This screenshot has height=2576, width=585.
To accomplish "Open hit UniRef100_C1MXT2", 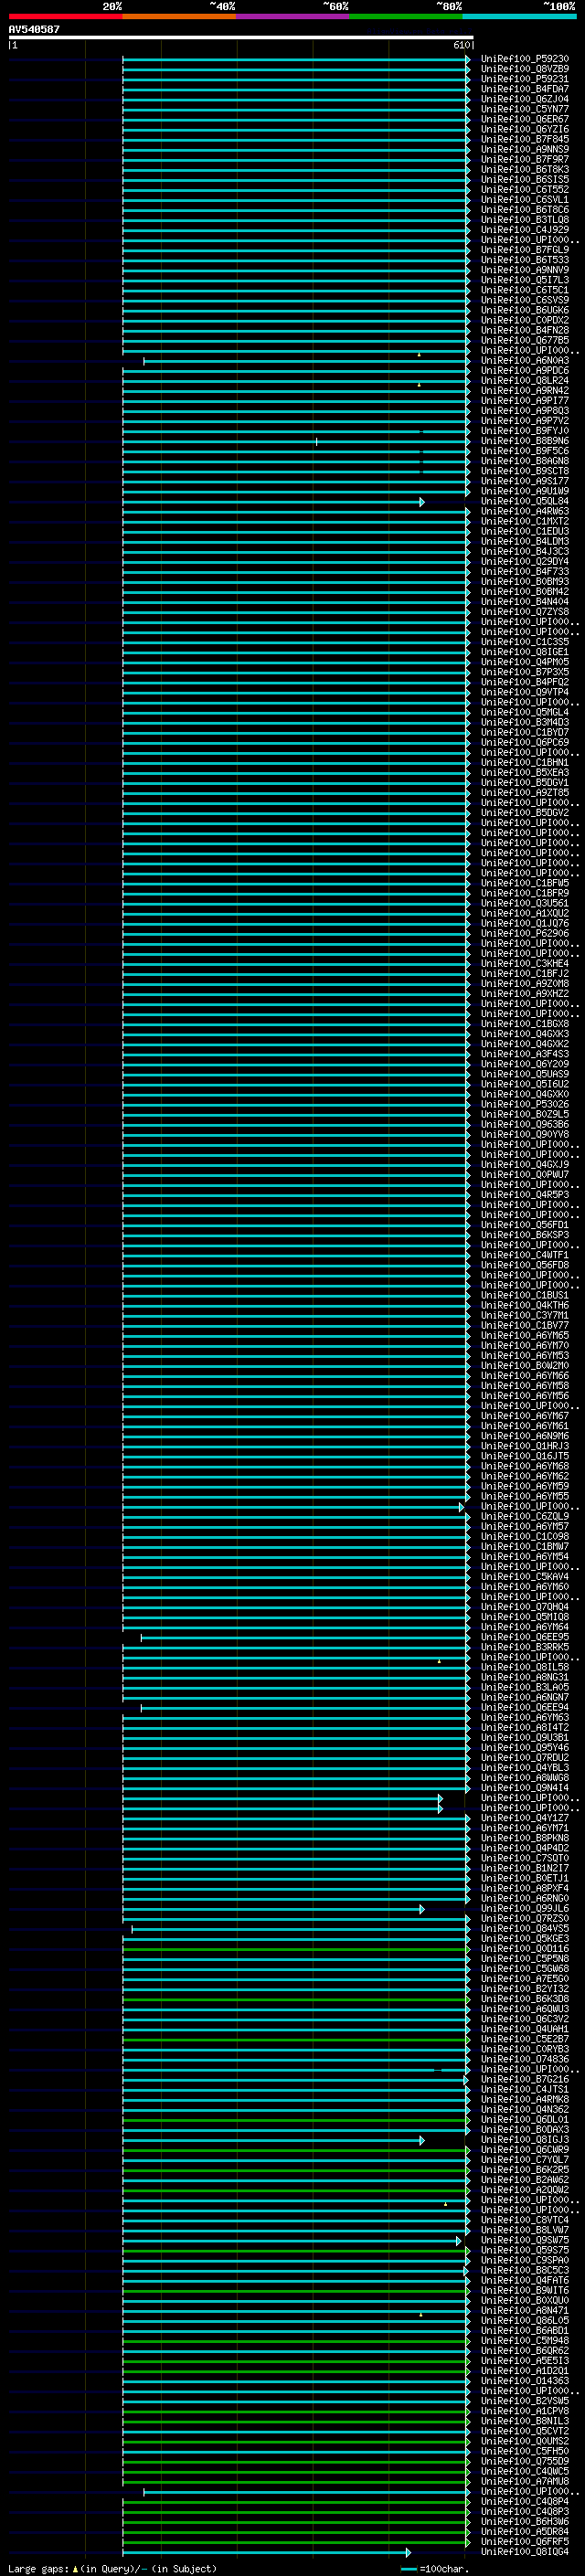I will coord(525,521).
